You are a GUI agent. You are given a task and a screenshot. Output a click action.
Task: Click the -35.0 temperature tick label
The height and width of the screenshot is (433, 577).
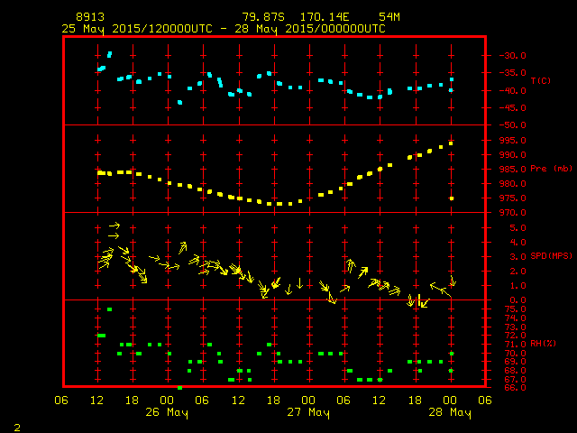click(513, 73)
